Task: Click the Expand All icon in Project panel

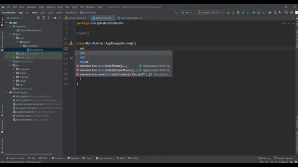Action: coord(43,18)
